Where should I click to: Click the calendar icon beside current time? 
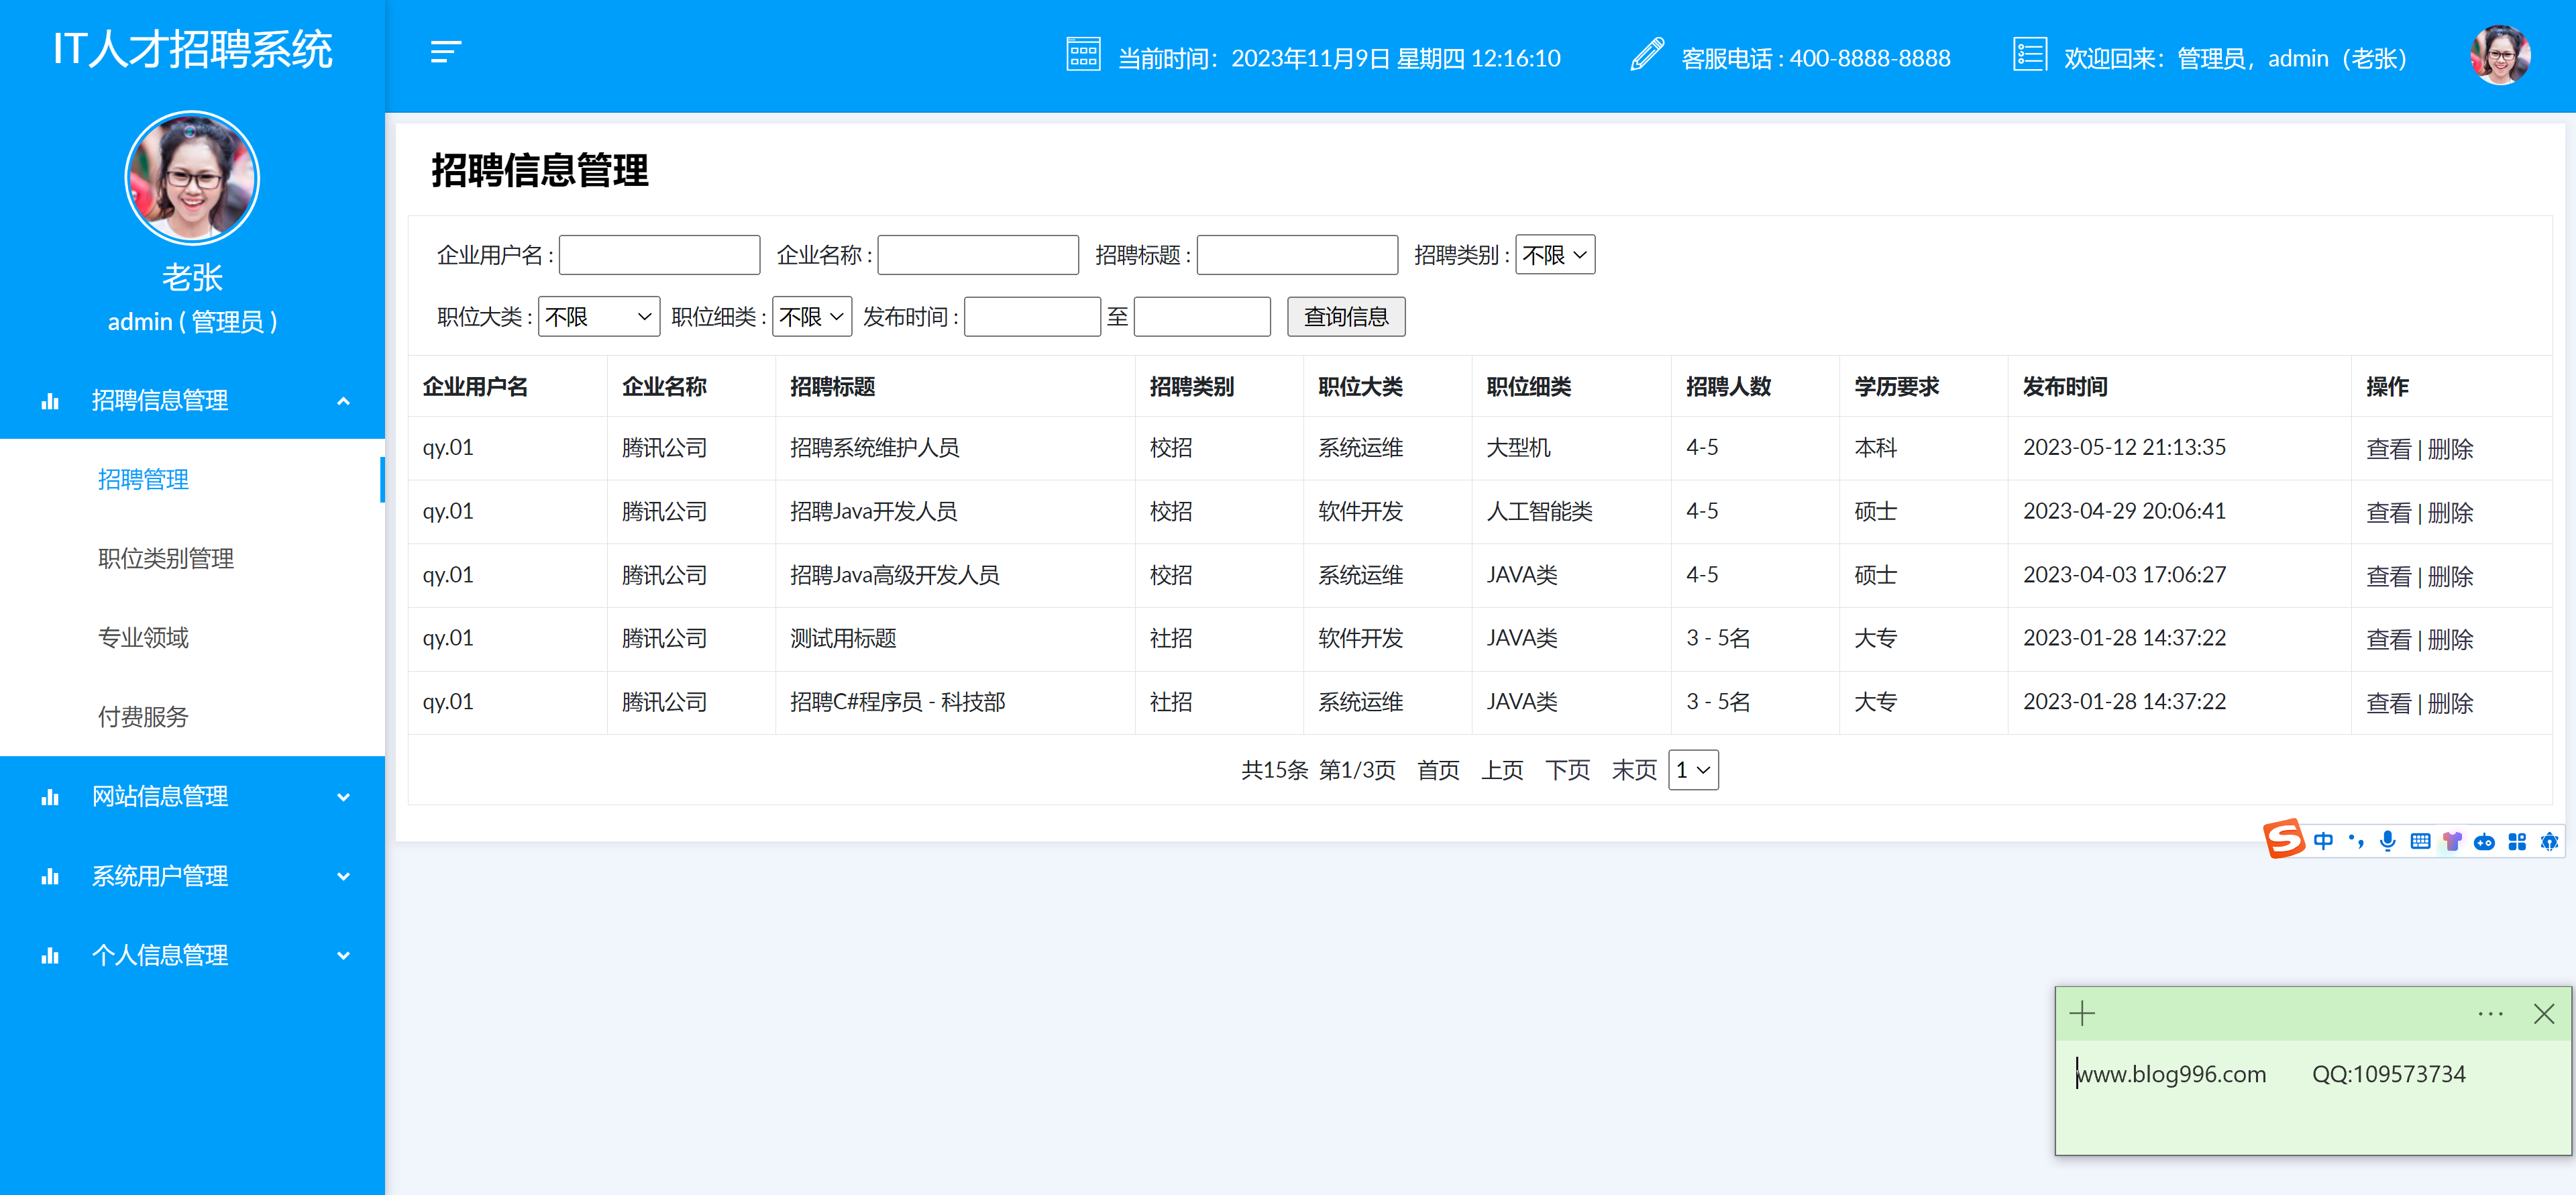[x=1083, y=54]
